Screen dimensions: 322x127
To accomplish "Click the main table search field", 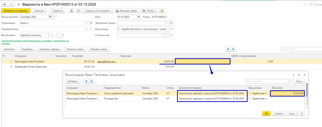I will (x=300, y=49).
